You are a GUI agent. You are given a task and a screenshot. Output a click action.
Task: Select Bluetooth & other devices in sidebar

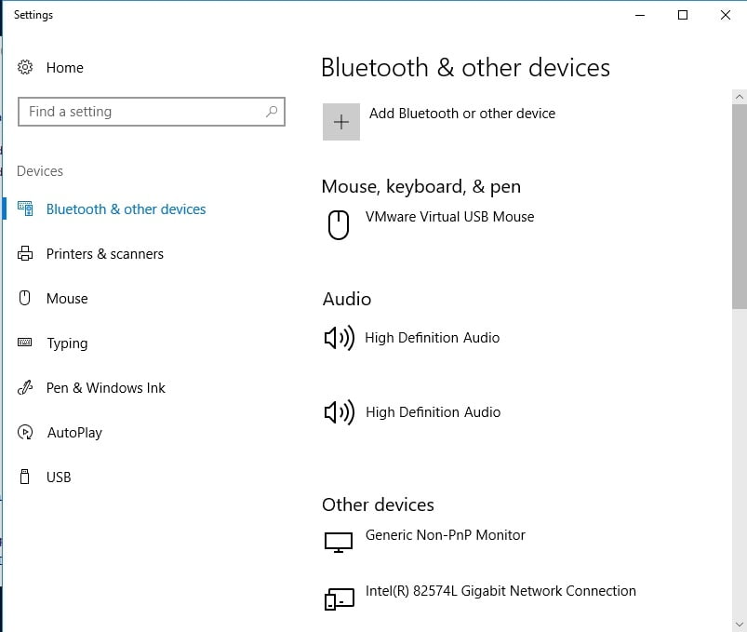click(126, 209)
